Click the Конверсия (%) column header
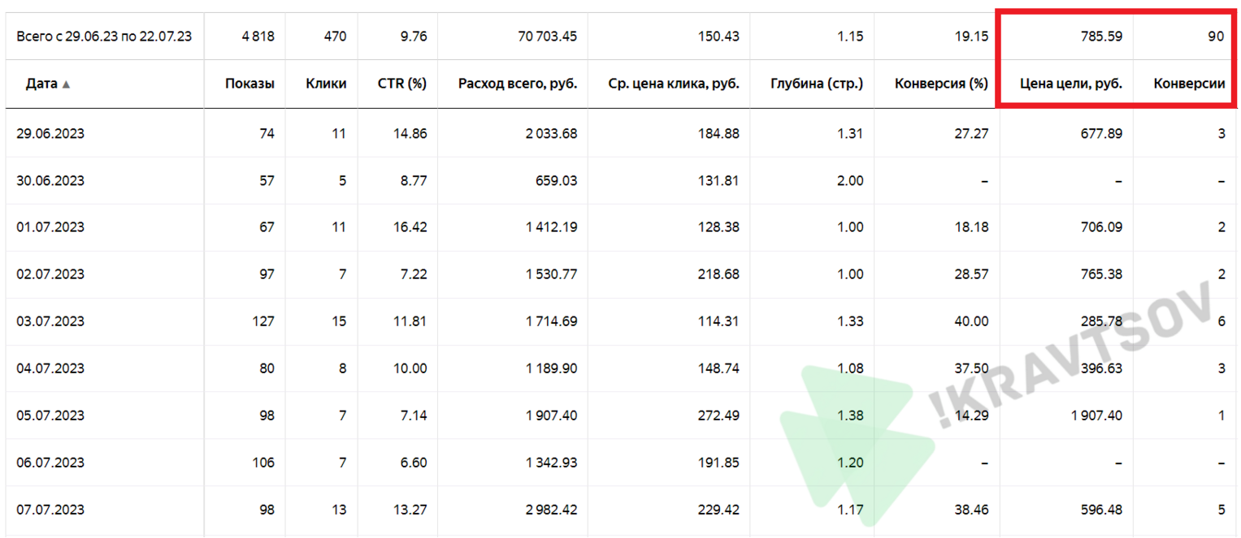The image size is (1241, 538). point(941,84)
